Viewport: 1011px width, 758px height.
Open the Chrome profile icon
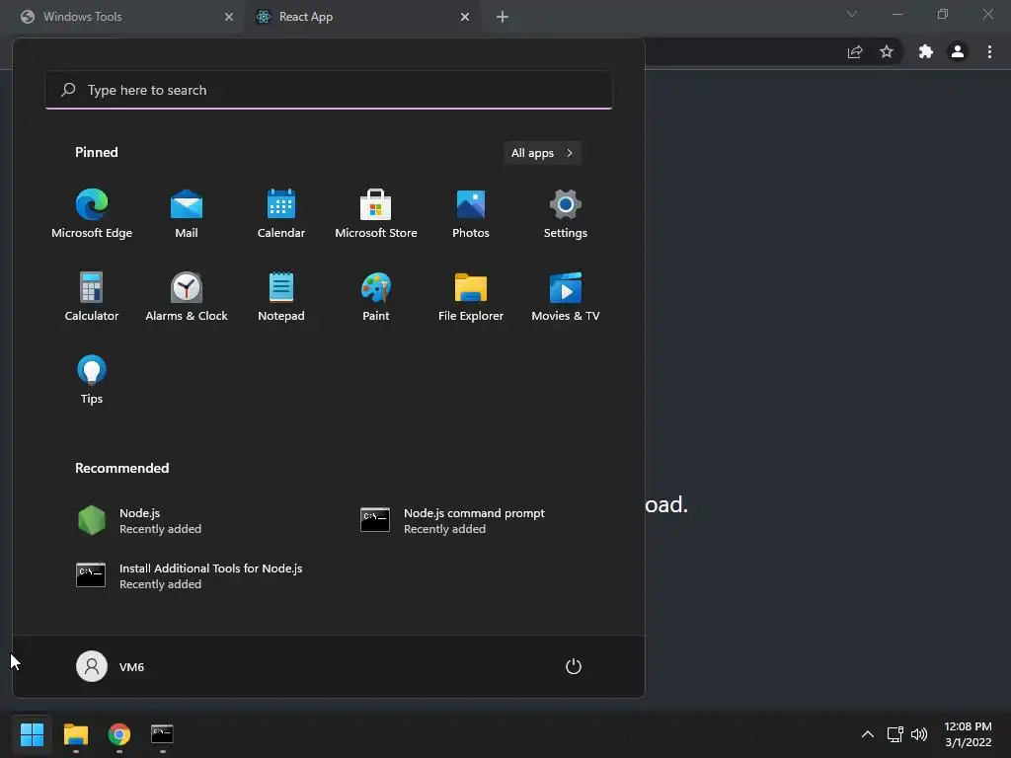pos(958,52)
